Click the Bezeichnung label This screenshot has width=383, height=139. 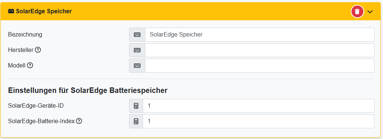point(25,35)
